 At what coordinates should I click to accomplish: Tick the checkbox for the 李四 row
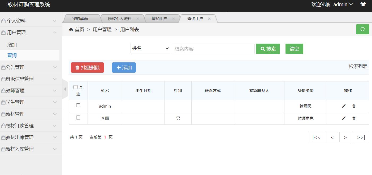(78, 118)
